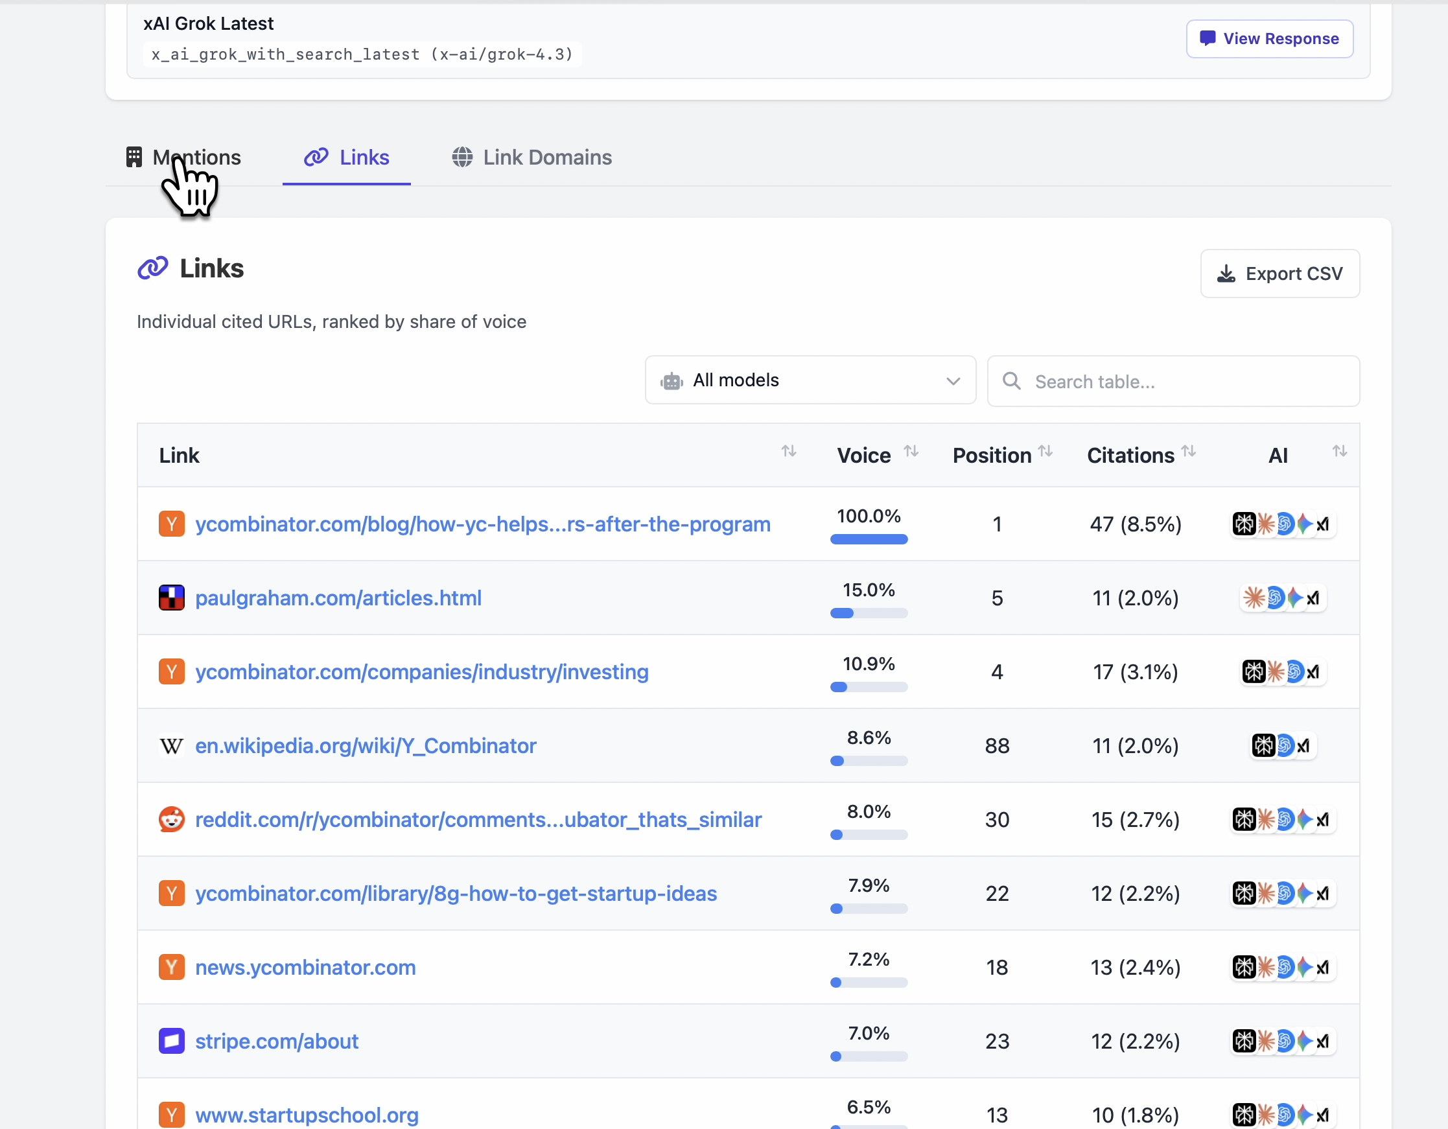Click the Search table input field

[1173, 381]
